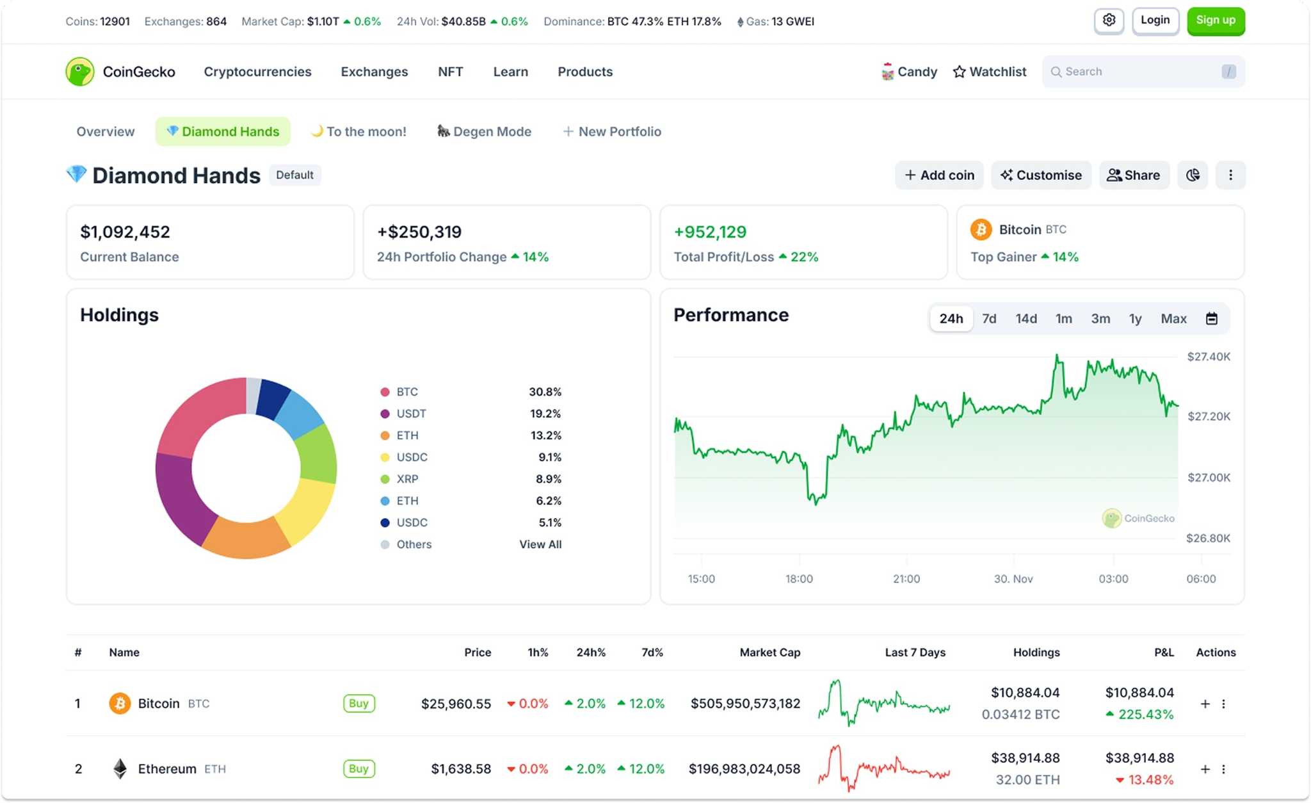1311x803 pixels.
Task: Switch to the Diamond Hands portfolio tab
Action: 223,131
